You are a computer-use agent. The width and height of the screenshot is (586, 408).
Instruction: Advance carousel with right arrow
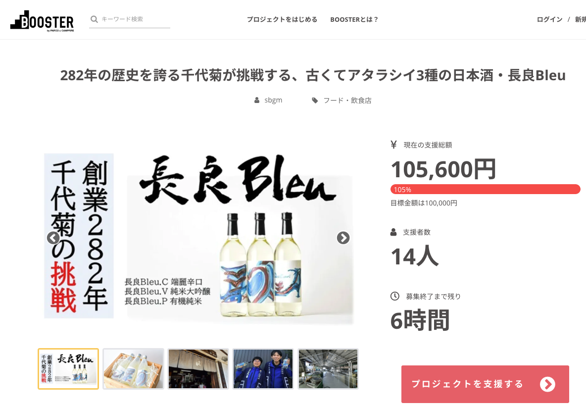[x=343, y=238]
